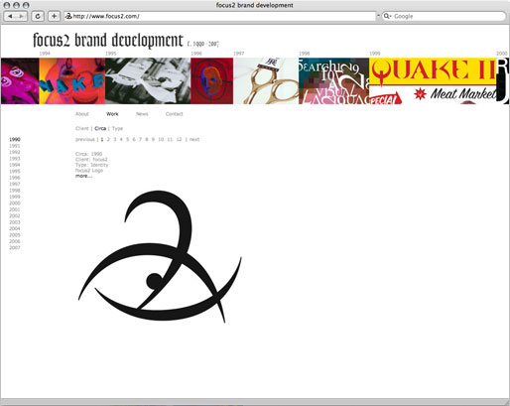
Task: Open the Contact menu item
Action: (x=174, y=114)
